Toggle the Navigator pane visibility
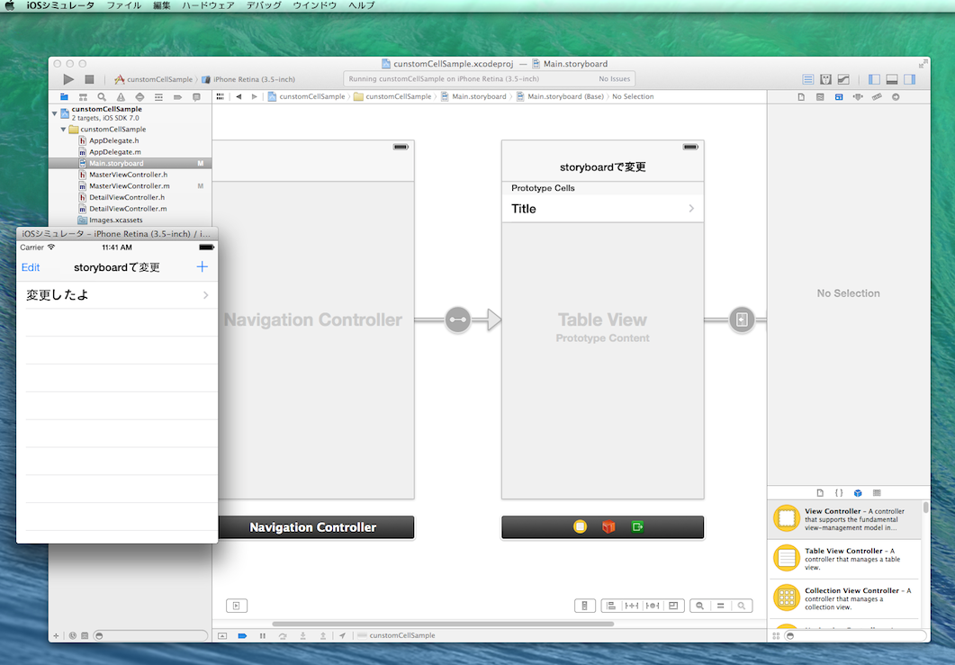 874,79
